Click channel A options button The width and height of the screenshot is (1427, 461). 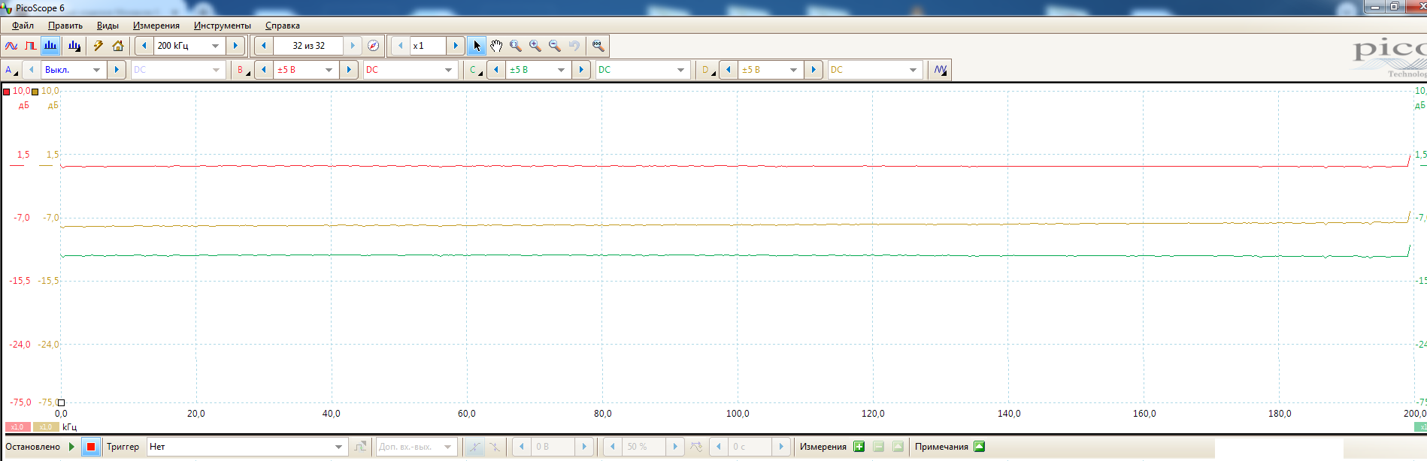click(11, 70)
